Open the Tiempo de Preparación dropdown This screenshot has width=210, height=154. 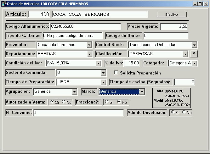click(103, 82)
